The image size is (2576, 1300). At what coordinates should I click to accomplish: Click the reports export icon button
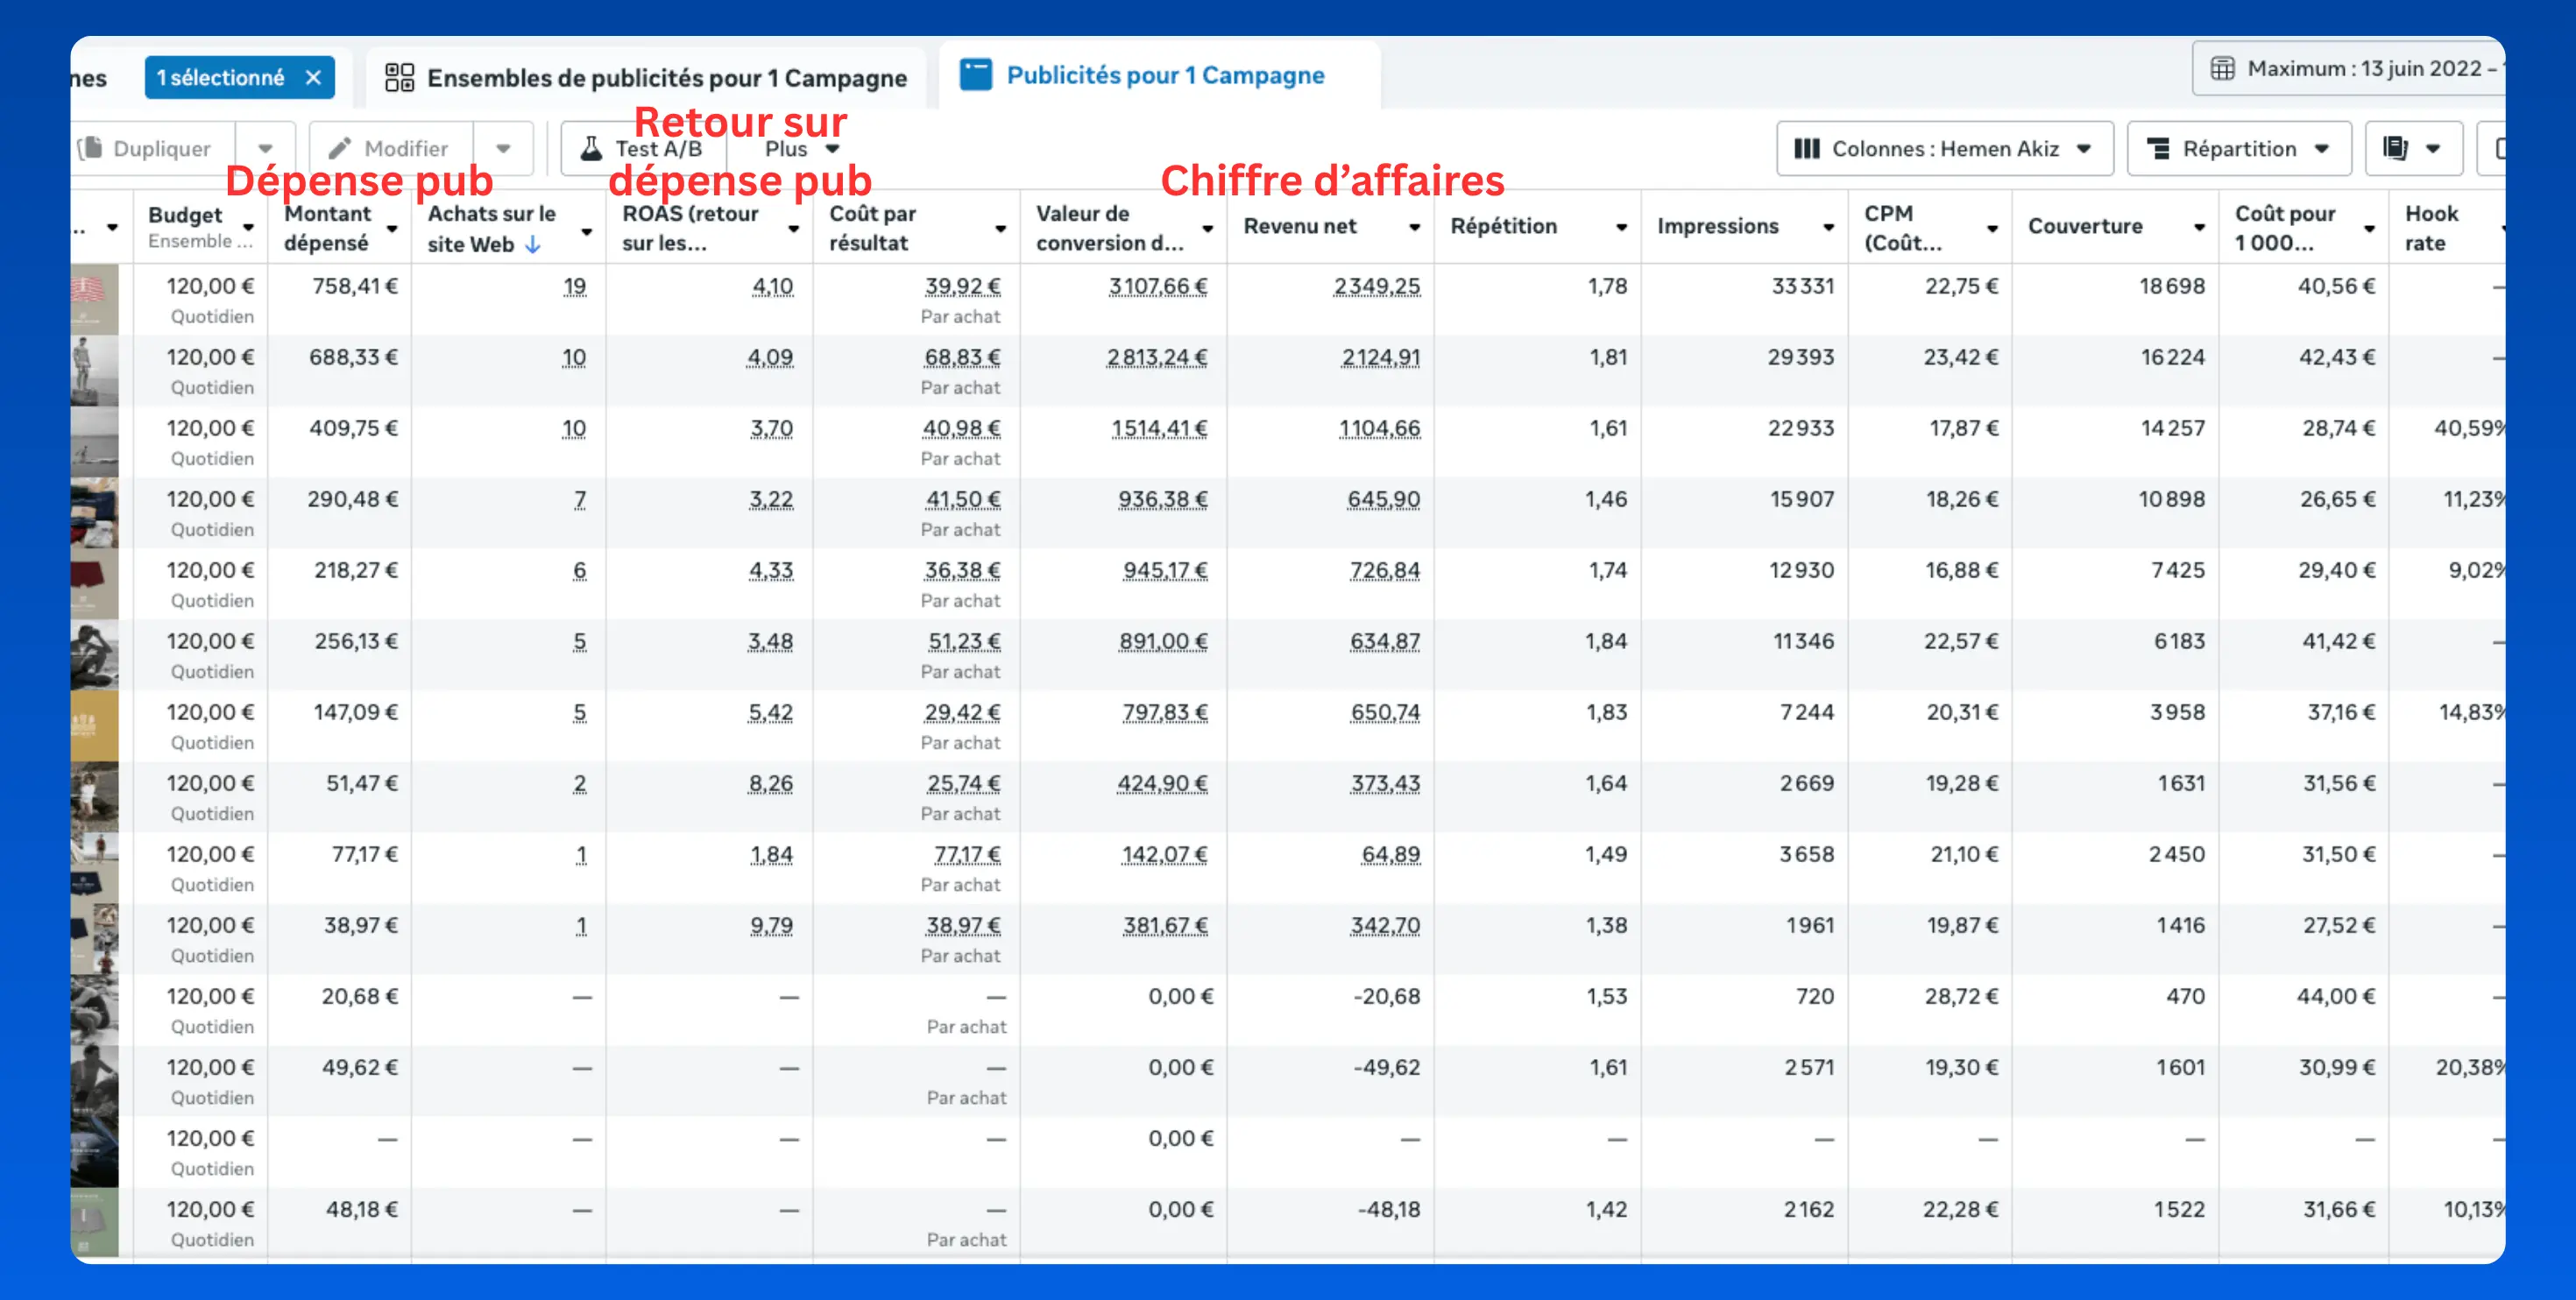tap(2396, 148)
